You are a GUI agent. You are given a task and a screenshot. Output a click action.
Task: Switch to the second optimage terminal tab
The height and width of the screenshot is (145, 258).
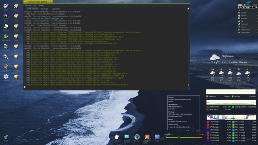click(56, 9)
